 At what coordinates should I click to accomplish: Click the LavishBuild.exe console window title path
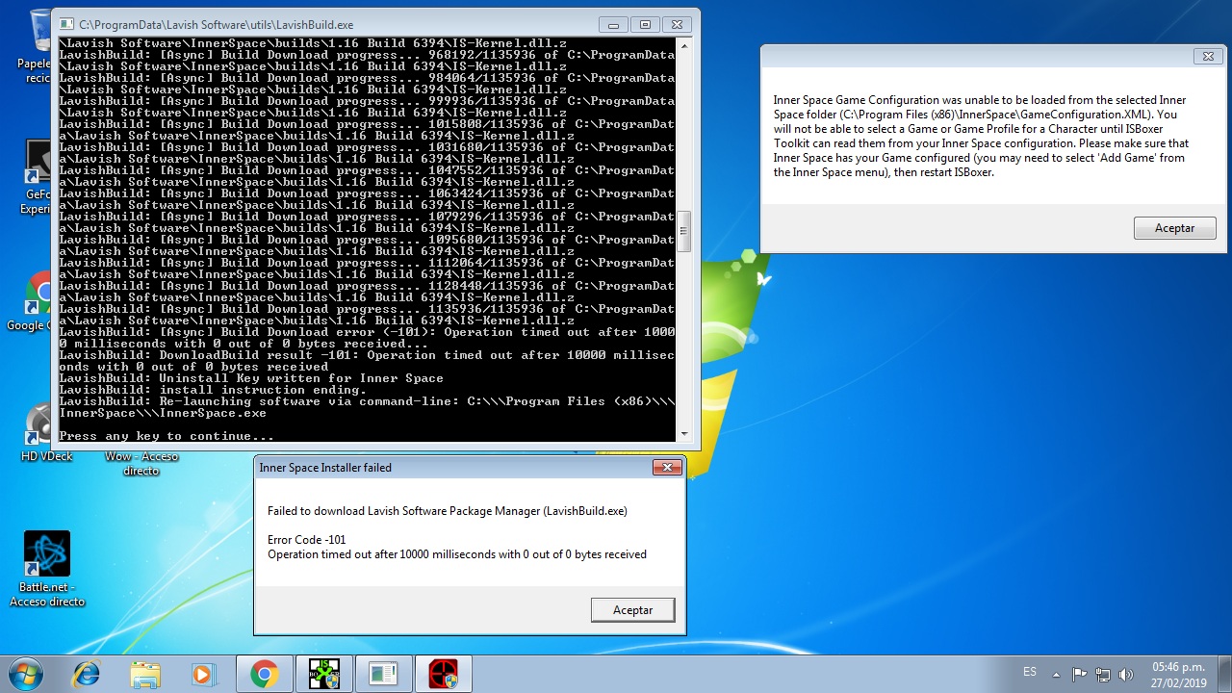217,24
